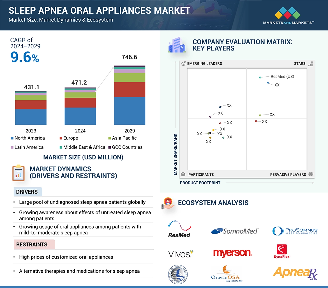Screen dimensions: 328x288
Task: Click the ResMed company logo
Action: pyautogui.click(x=179, y=229)
